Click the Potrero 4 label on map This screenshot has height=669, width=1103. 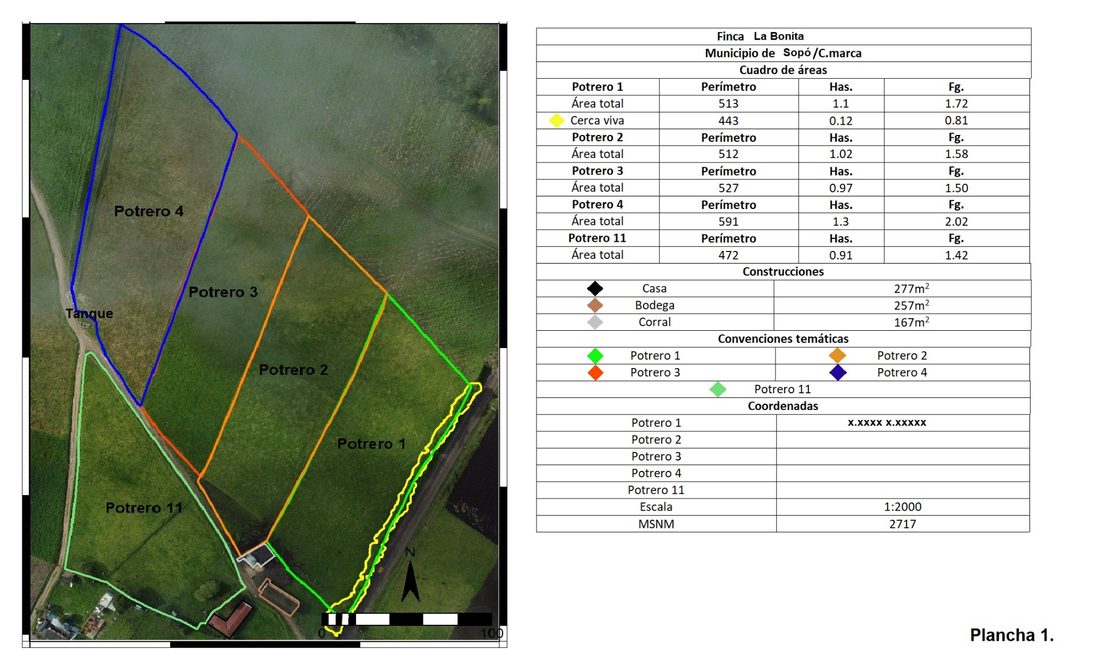(x=149, y=211)
